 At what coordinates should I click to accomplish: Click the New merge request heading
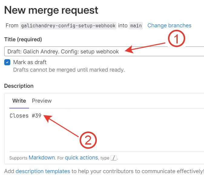click(x=51, y=10)
